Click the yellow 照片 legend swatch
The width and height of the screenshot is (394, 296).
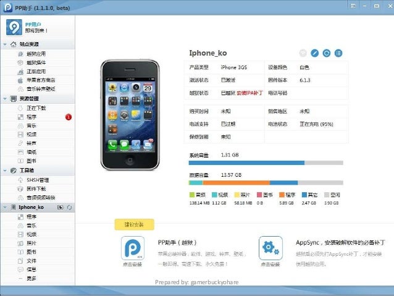coord(237,195)
